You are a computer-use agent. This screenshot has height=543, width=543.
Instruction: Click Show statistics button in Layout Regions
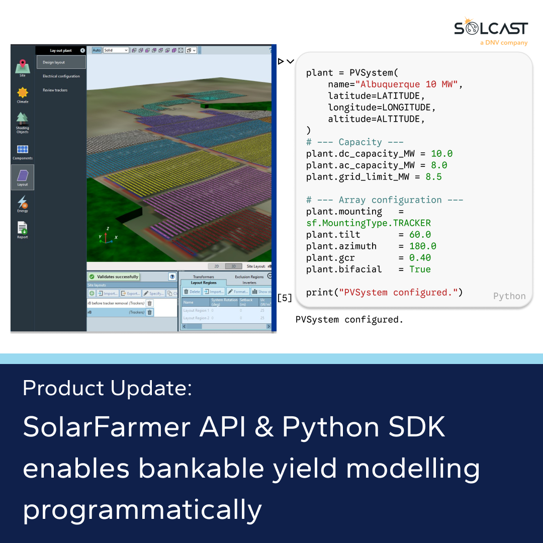tap(261, 292)
